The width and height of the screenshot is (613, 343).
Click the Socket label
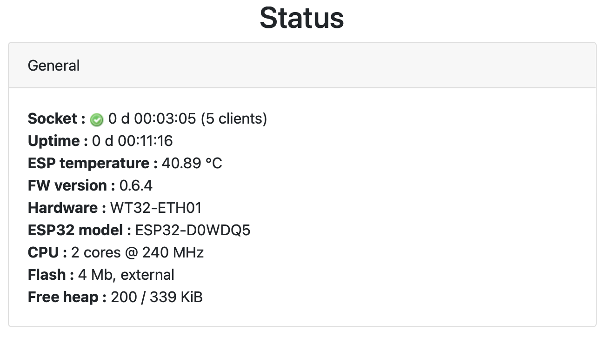pyautogui.click(x=53, y=119)
